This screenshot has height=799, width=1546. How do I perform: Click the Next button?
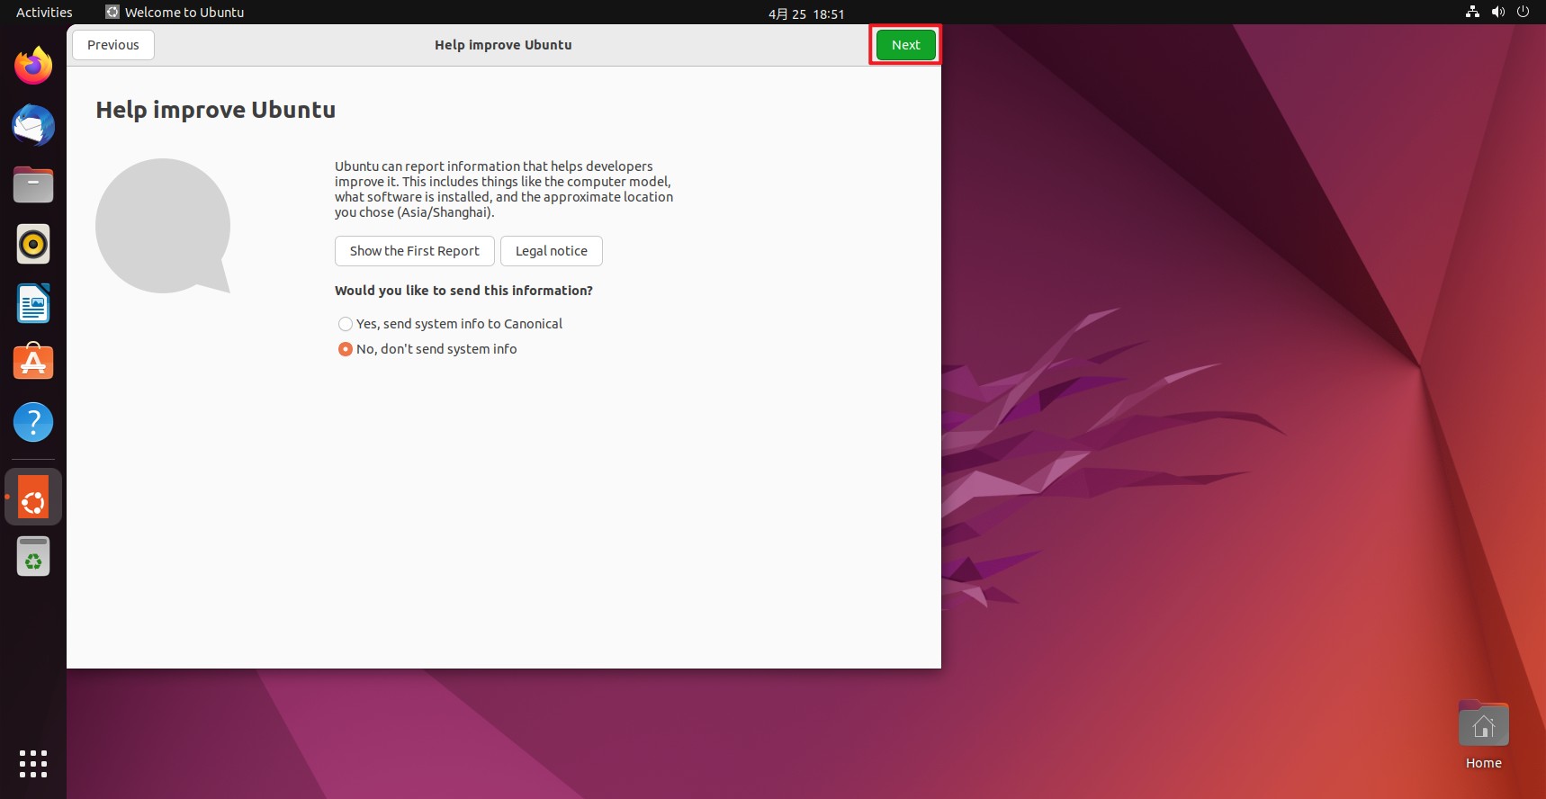click(x=905, y=45)
